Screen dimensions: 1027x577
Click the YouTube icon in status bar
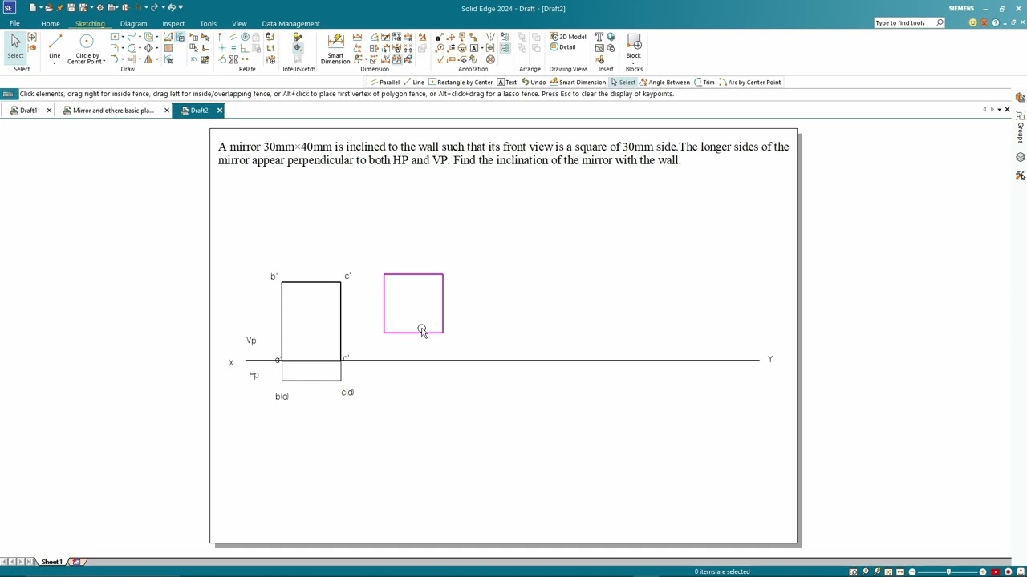tap(997, 571)
